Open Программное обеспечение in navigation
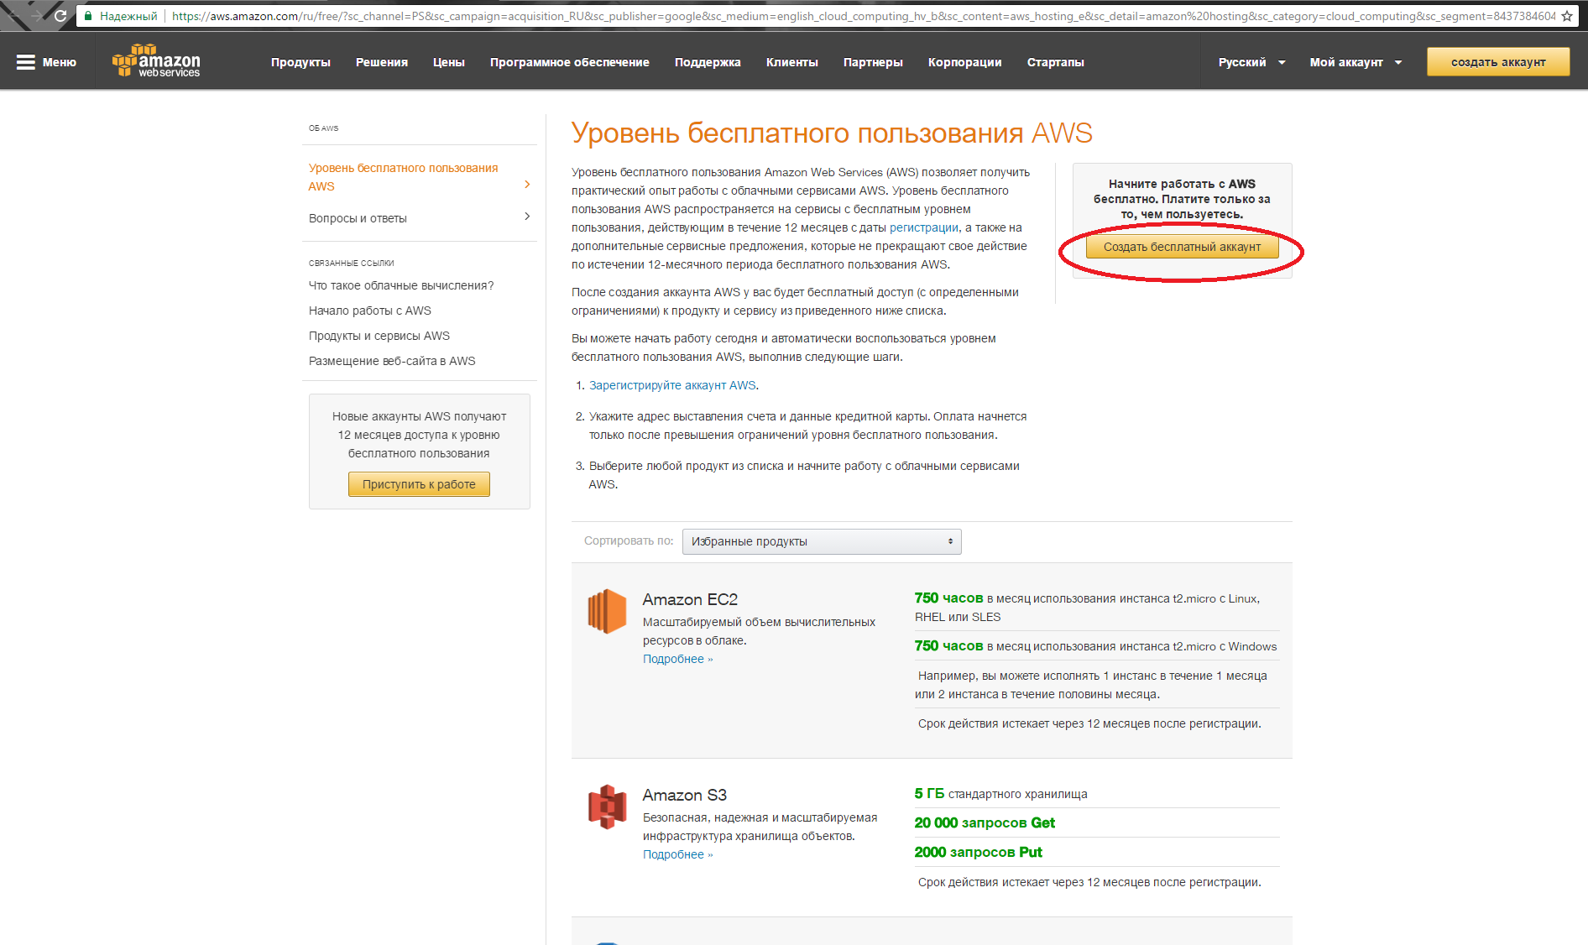The width and height of the screenshot is (1588, 945). (x=570, y=62)
